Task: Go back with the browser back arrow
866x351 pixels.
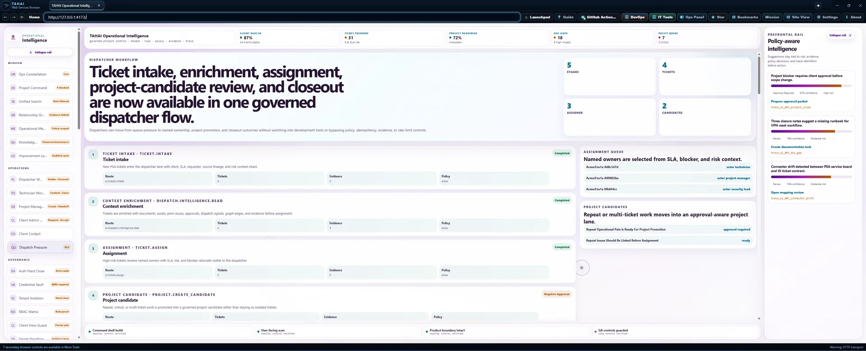Action: coord(5,17)
